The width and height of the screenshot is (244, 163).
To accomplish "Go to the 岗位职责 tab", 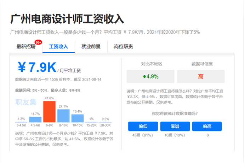I will tap(124, 46).
